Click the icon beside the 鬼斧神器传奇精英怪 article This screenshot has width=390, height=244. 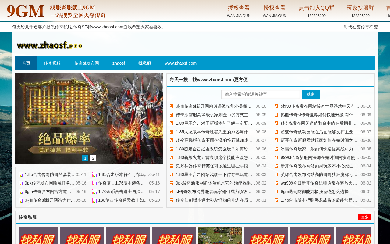tap(171, 166)
